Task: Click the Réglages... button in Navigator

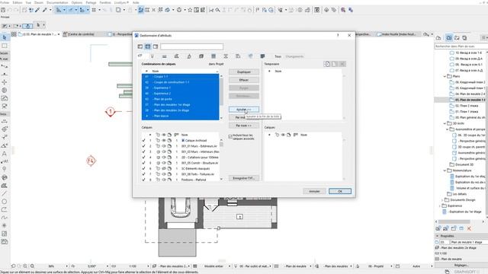Action: click(461, 265)
